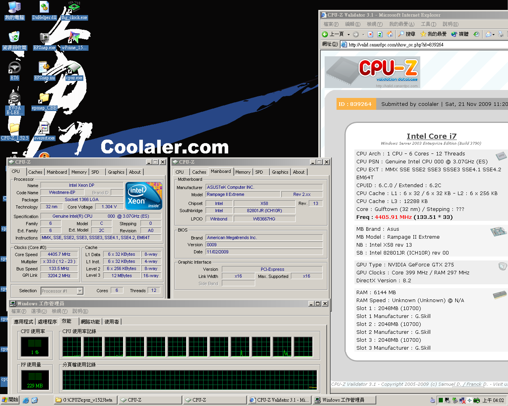
Task: Open the Tools menu in Internet Explorer
Action: click(x=429, y=24)
